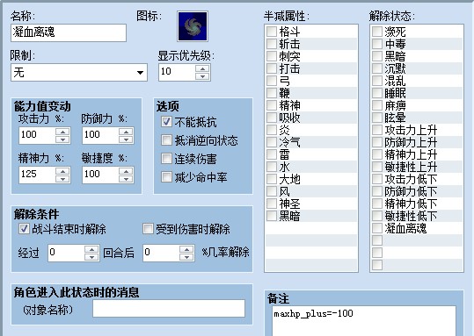This screenshot has width=474, height=336.
Task: Decrease 攻击力 % value
Action: (62, 139)
